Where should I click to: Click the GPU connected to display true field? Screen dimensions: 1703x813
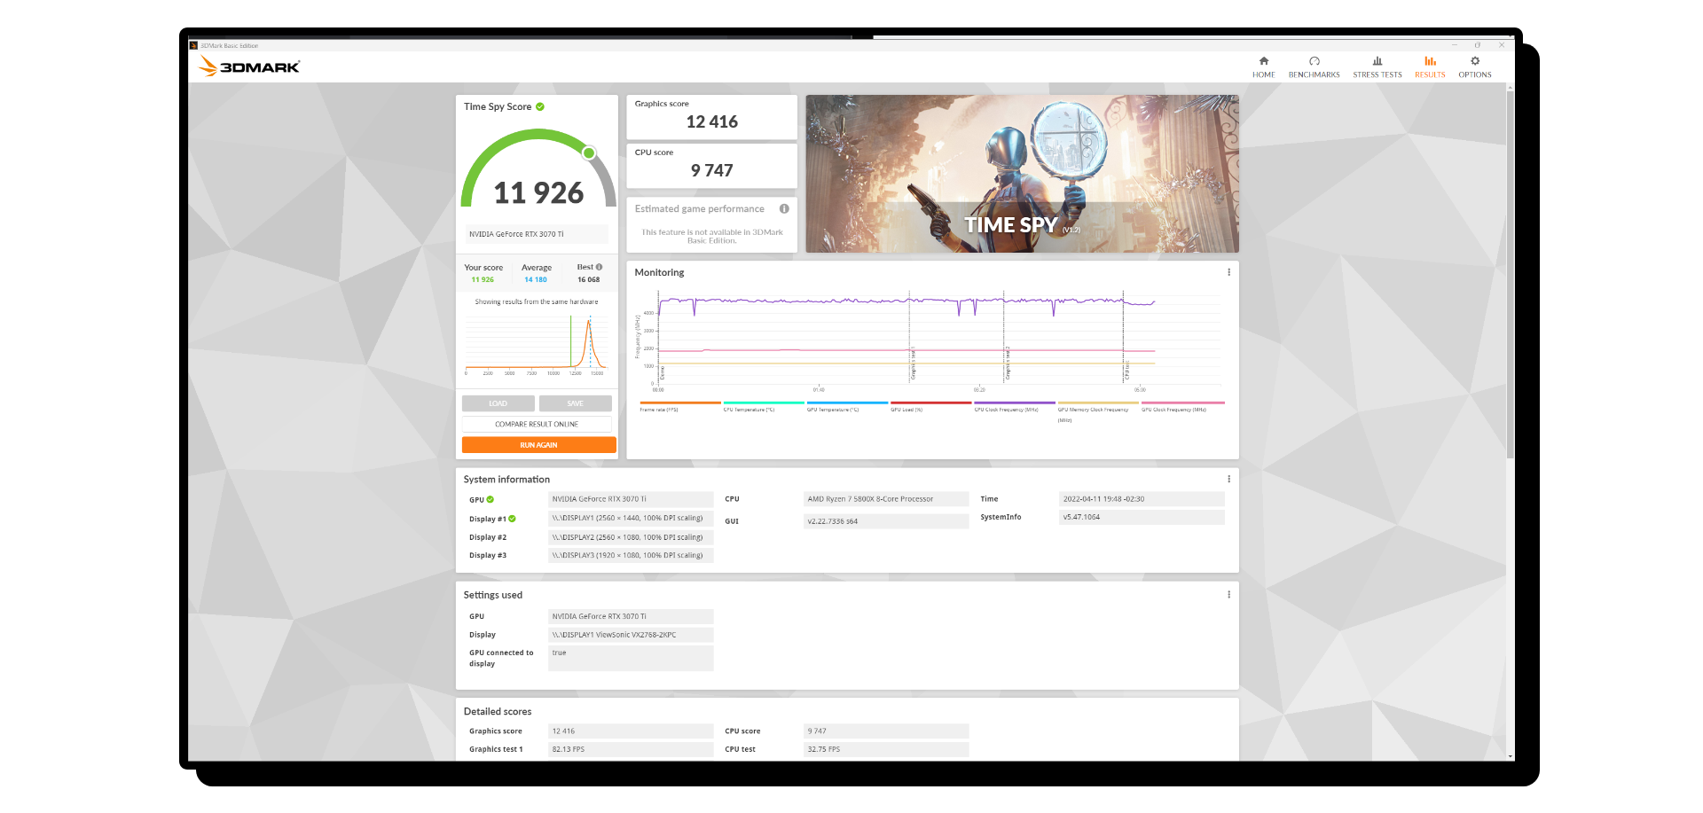(631, 658)
